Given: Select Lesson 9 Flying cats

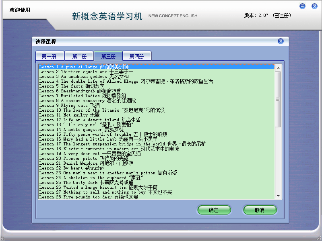Looking at the screenshot, I should coord(157,105).
